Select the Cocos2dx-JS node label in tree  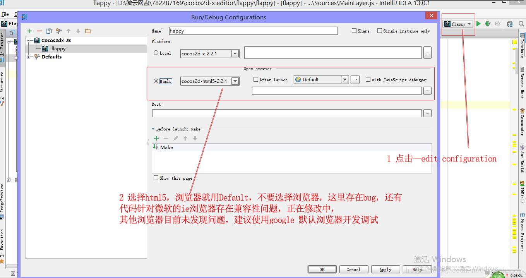coord(56,40)
